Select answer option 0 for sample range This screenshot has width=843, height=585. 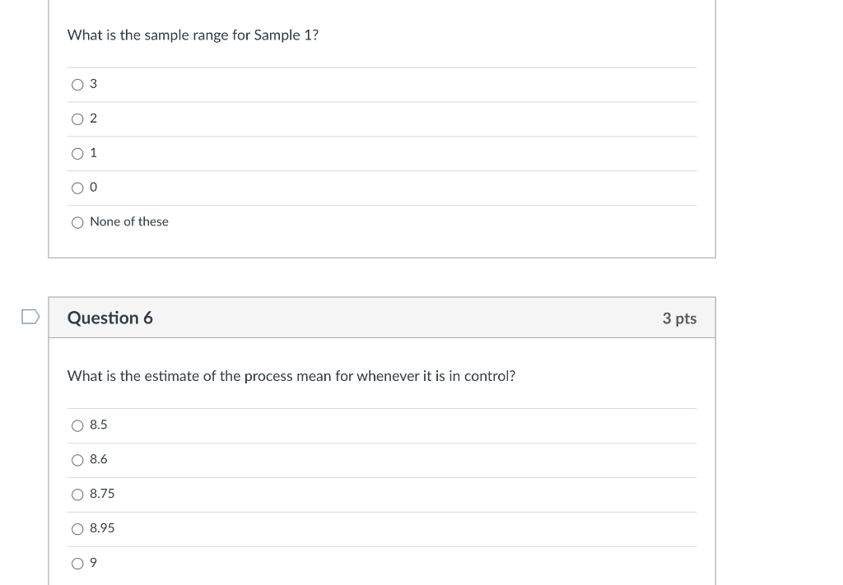pos(77,188)
